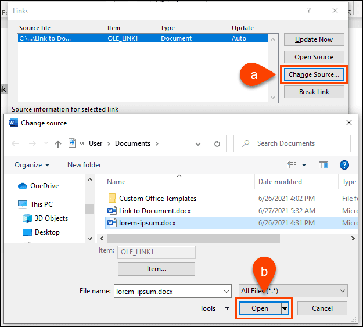Click the Change Source button
The width and height of the screenshot is (363, 327).
click(314, 74)
